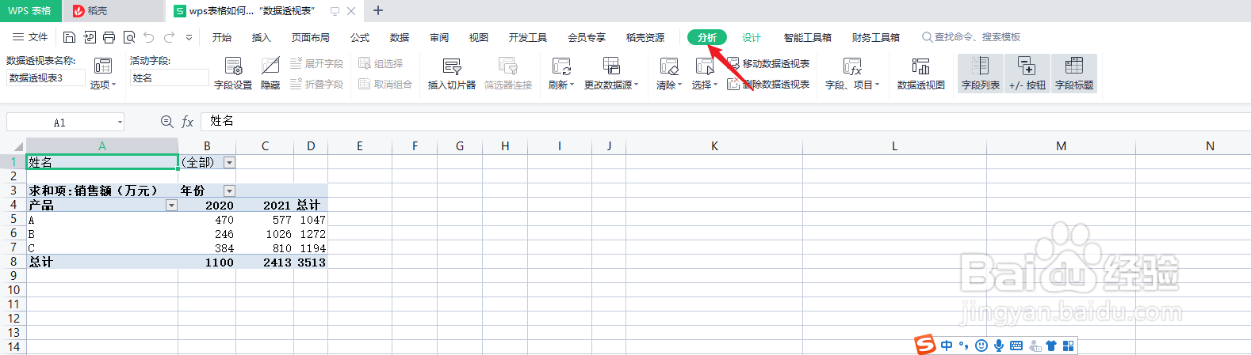The image size is (1251, 355).
Task: Select cell with total 3513
Action: [x=311, y=262]
